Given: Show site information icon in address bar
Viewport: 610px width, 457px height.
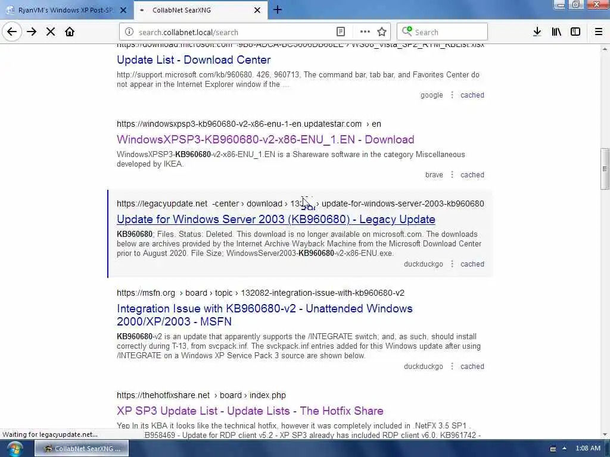Looking at the screenshot, I should (x=129, y=32).
